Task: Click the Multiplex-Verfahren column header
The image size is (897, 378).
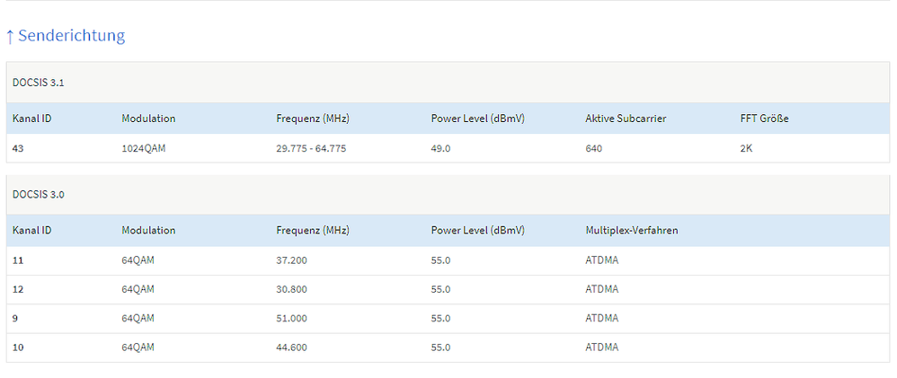Action: pyautogui.click(x=632, y=230)
